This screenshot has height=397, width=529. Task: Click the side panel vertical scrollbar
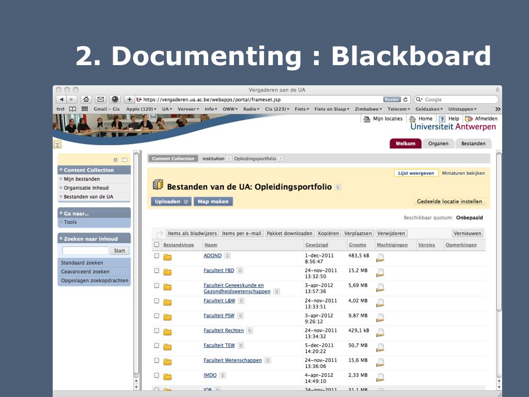coord(136,263)
